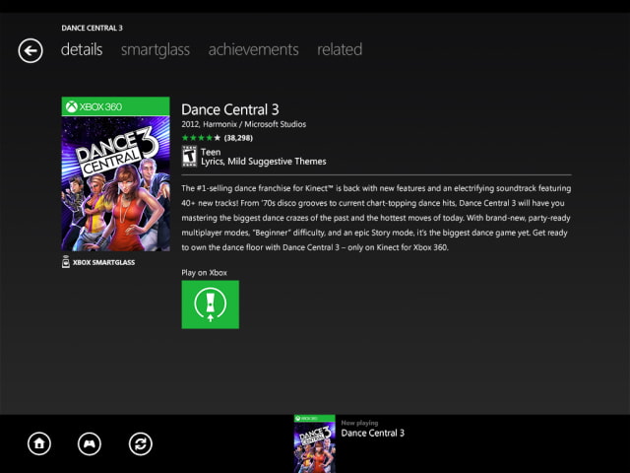Select the related tab
Viewport: 630px width, 473px height.
pos(340,49)
